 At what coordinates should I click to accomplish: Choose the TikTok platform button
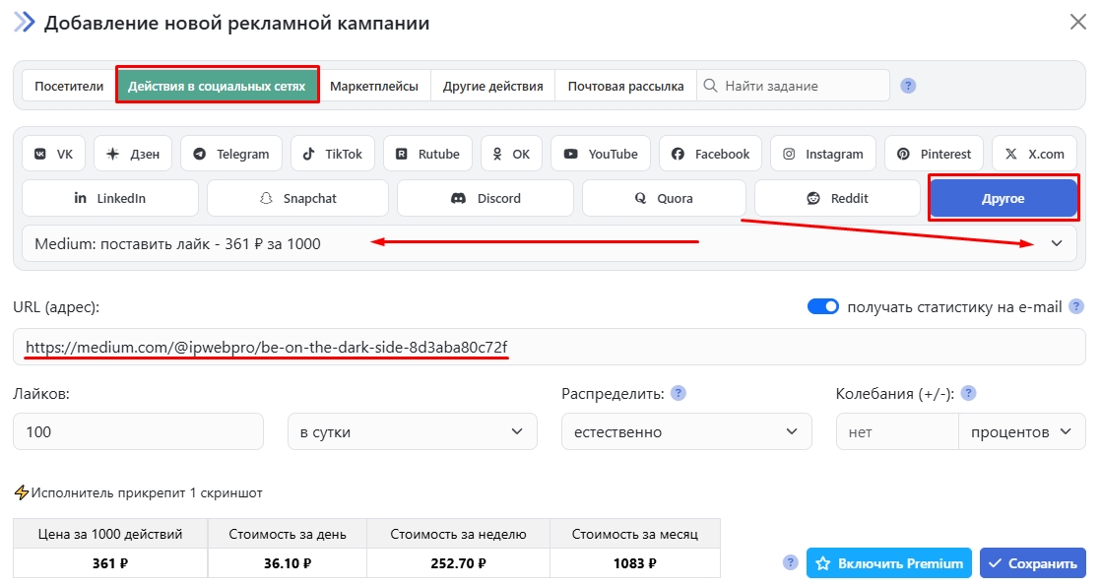point(333,154)
